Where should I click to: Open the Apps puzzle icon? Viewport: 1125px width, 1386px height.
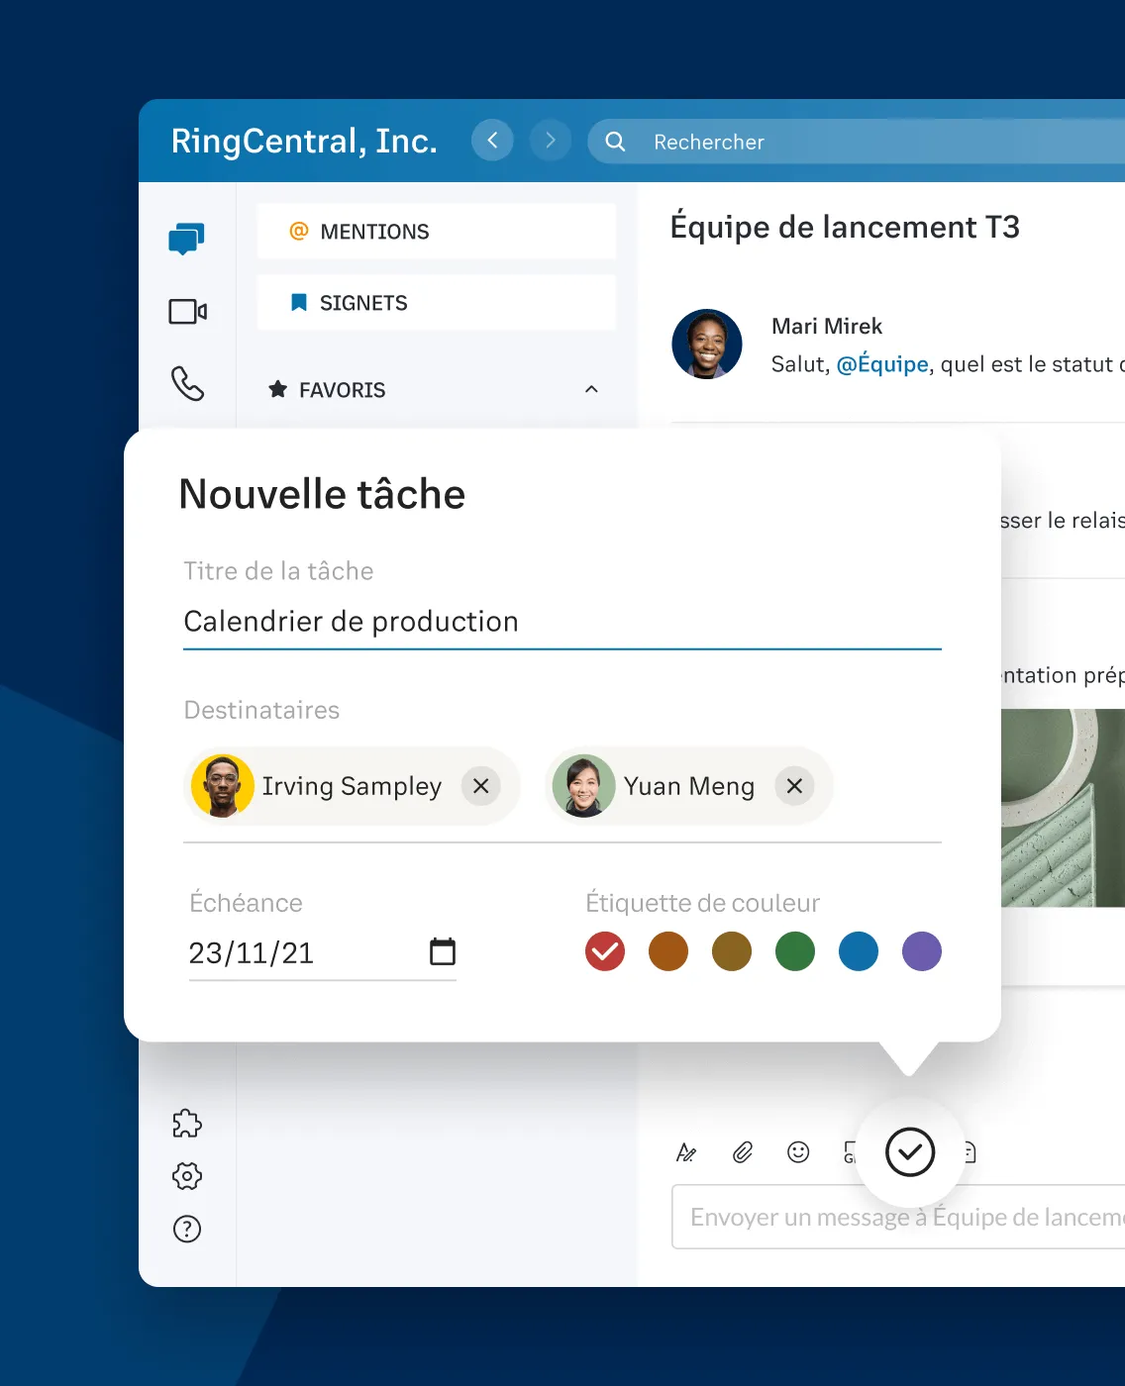(x=186, y=1123)
